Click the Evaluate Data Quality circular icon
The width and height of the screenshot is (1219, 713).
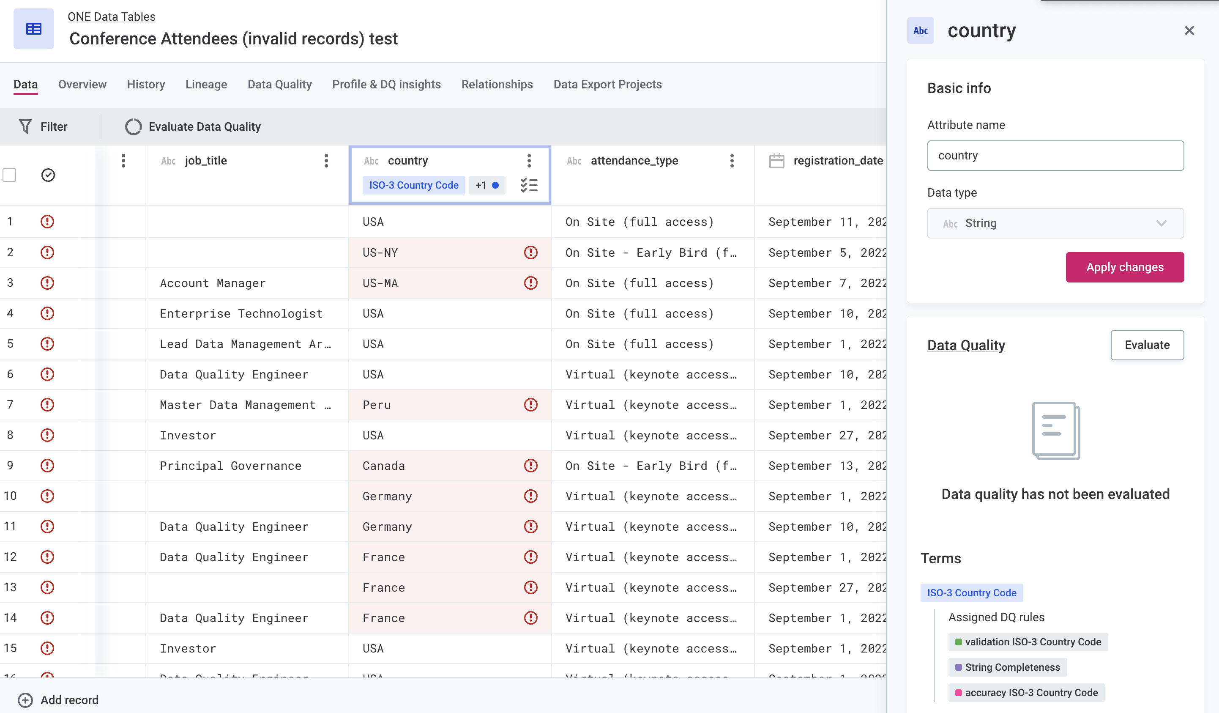(133, 126)
